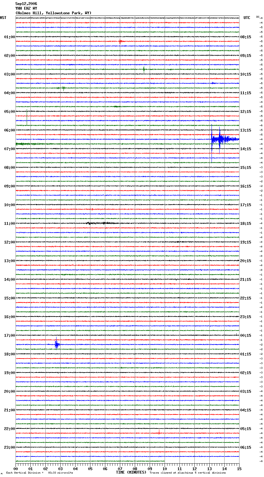Select the 'MST' time zone label

[x=3, y=18]
